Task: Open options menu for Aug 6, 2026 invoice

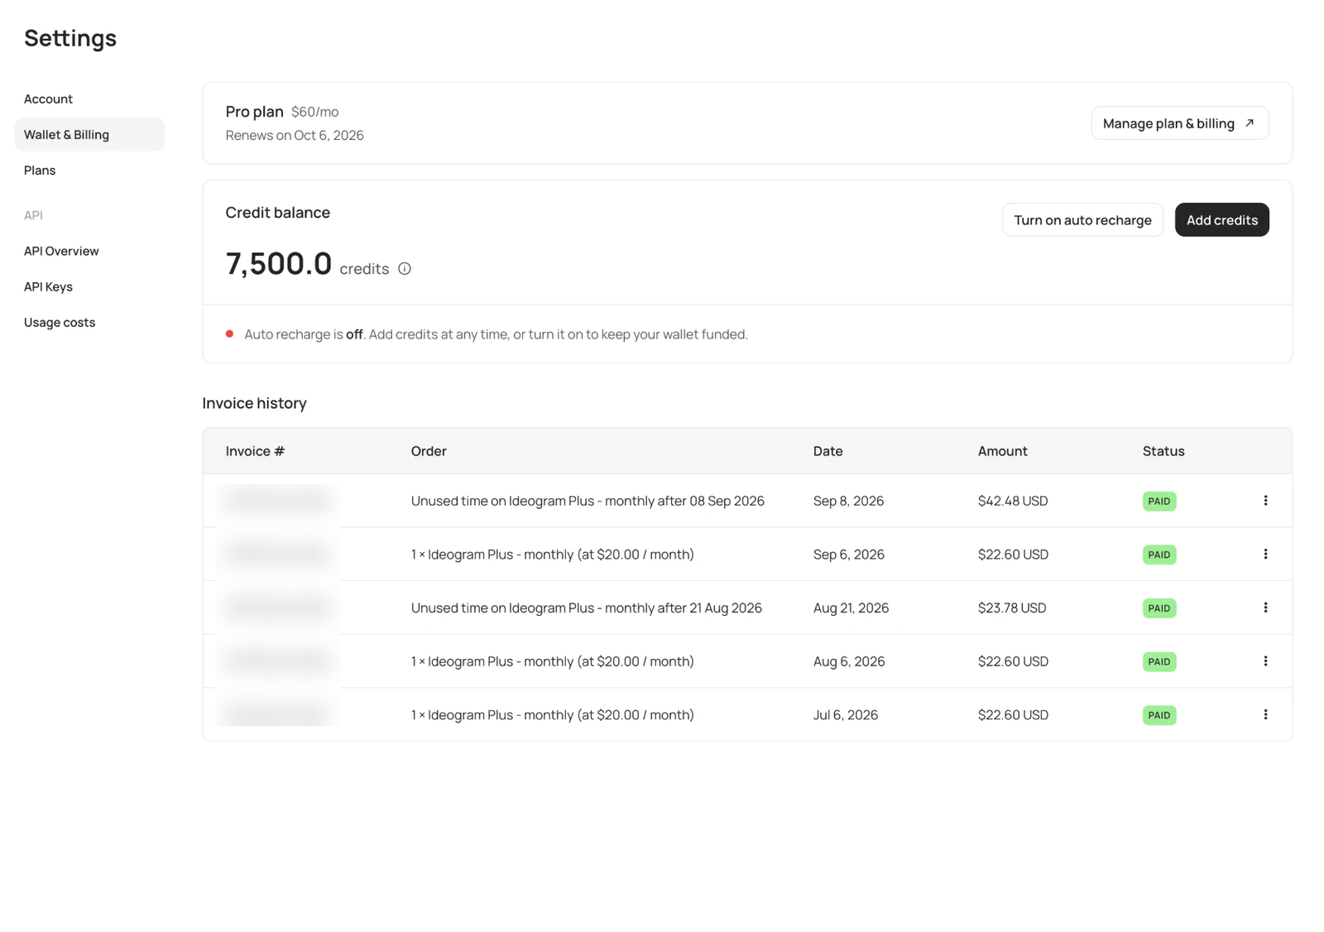Action: 1265,661
